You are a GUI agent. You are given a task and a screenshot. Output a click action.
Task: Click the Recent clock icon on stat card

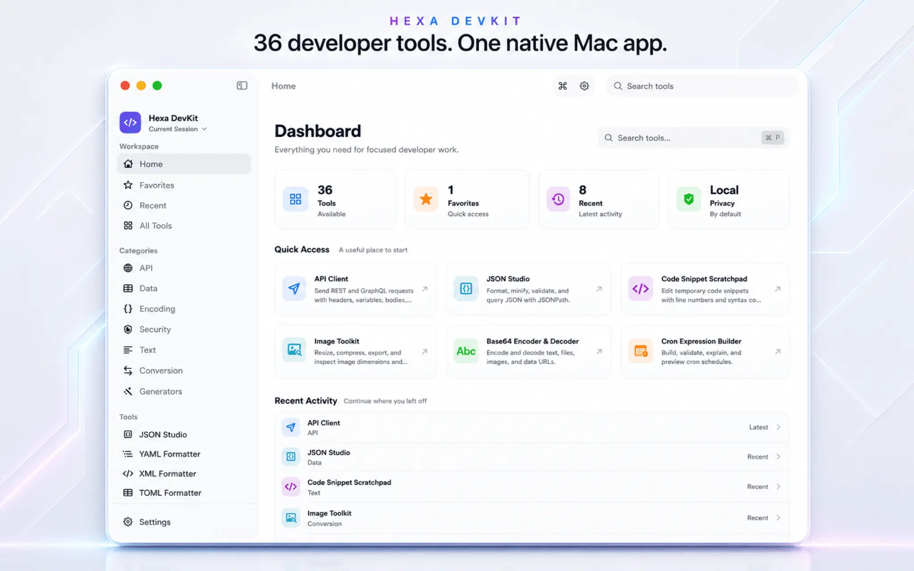pos(558,199)
